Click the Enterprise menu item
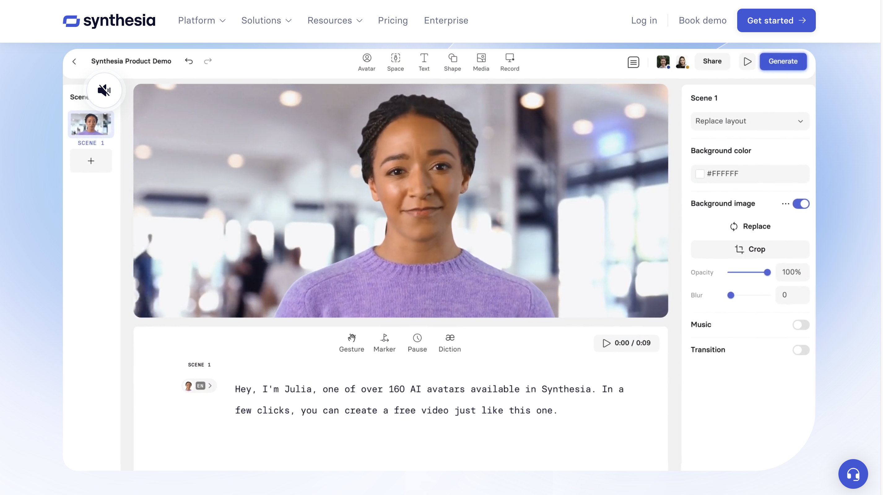This screenshot has width=883, height=495. (446, 20)
